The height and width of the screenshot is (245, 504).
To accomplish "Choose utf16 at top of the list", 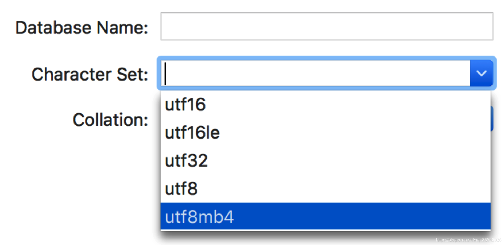I will (185, 104).
